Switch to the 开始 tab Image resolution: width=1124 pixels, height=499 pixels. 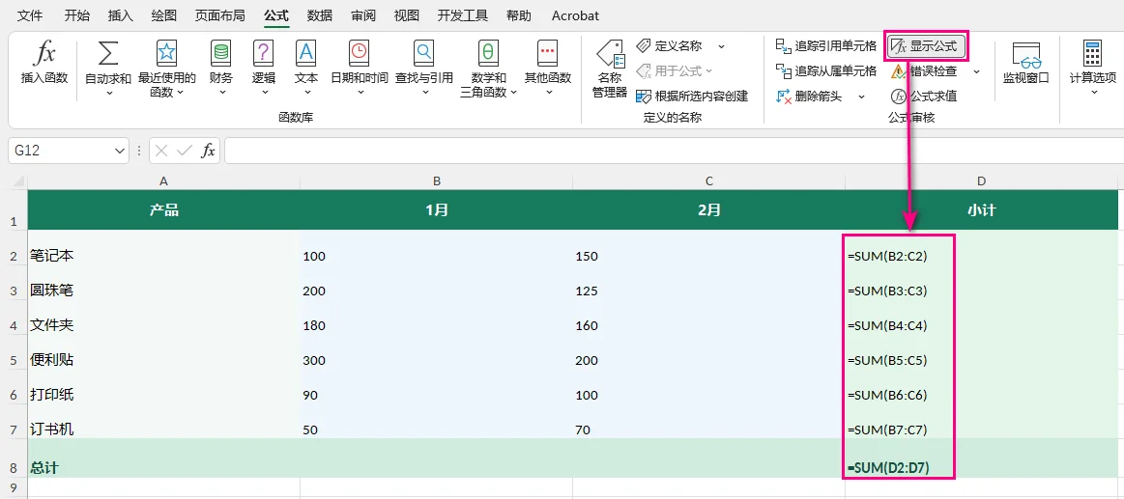[x=77, y=15]
